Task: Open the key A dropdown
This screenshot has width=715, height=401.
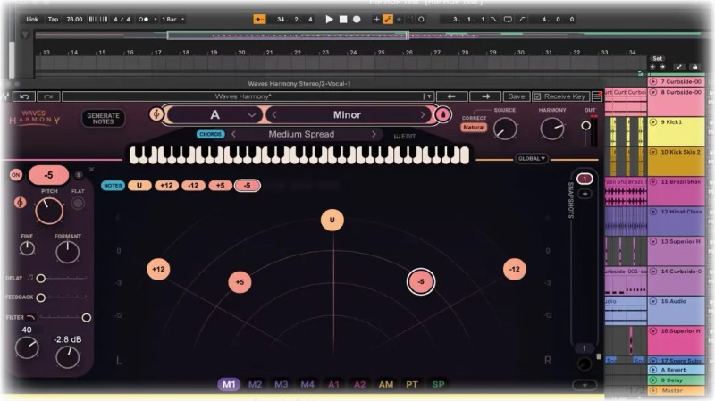Action: pos(214,115)
